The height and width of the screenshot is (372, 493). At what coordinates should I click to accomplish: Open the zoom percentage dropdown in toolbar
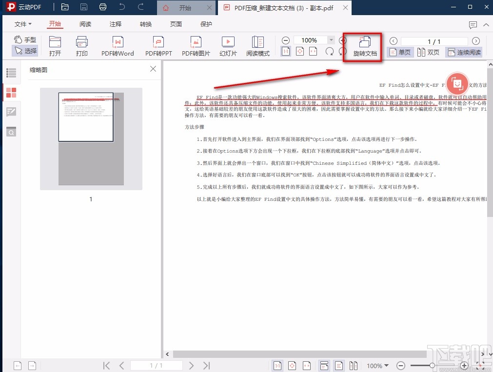tap(331, 40)
